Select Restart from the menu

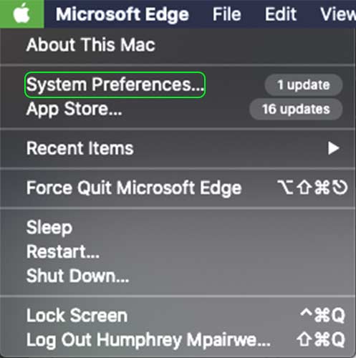pos(63,251)
